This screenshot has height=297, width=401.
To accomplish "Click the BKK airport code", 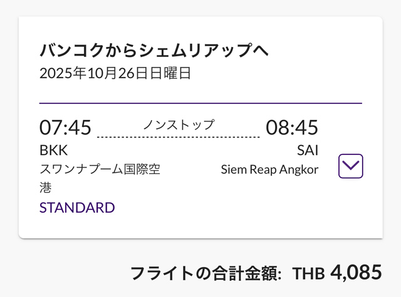I will tap(53, 151).
